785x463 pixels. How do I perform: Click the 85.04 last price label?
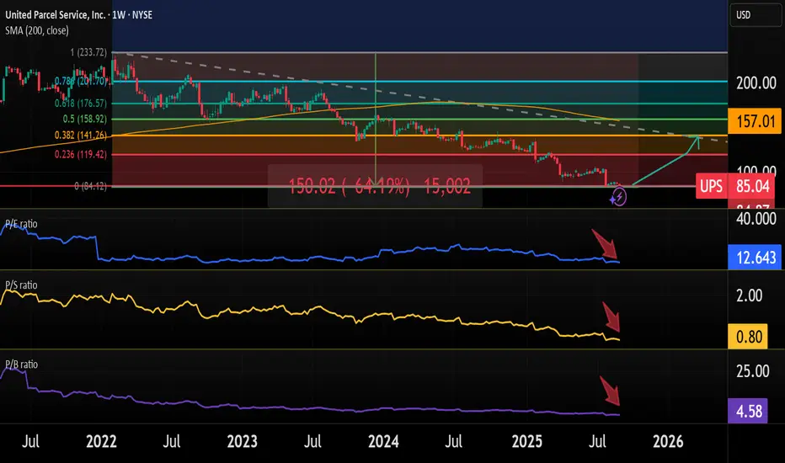point(753,186)
